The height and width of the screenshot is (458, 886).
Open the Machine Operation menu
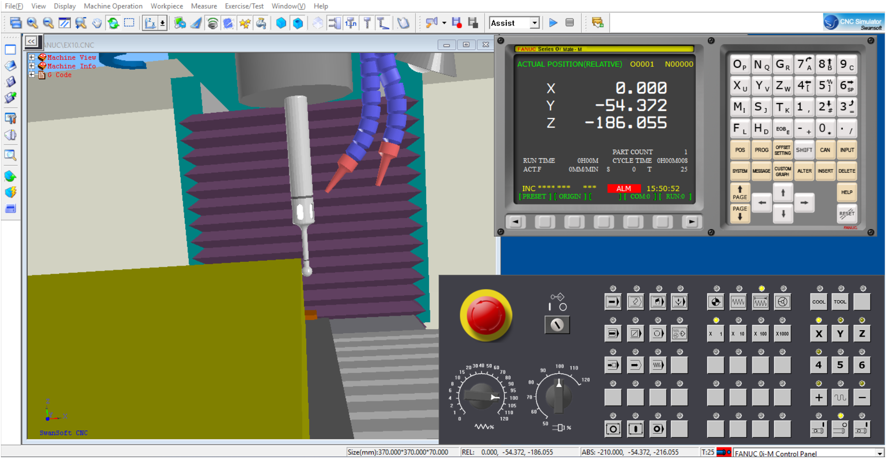click(x=113, y=6)
